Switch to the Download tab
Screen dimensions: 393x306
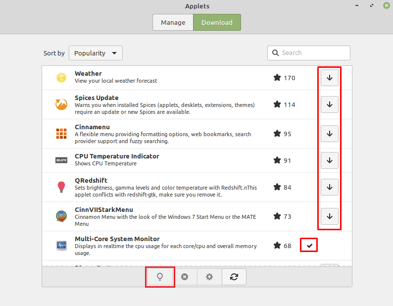click(217, 22)
